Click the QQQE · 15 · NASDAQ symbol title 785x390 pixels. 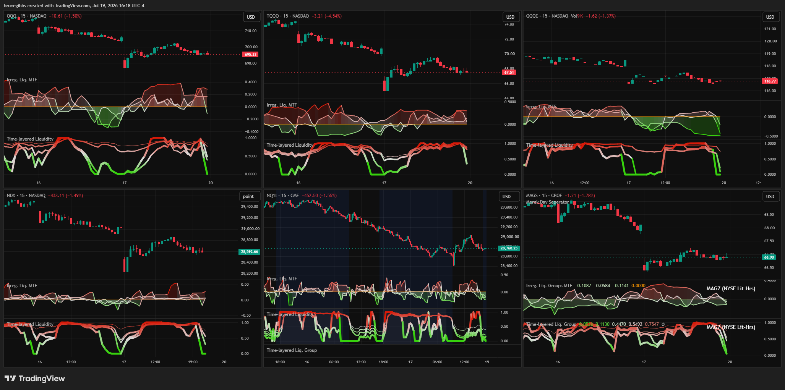click(x=547, y=16)
